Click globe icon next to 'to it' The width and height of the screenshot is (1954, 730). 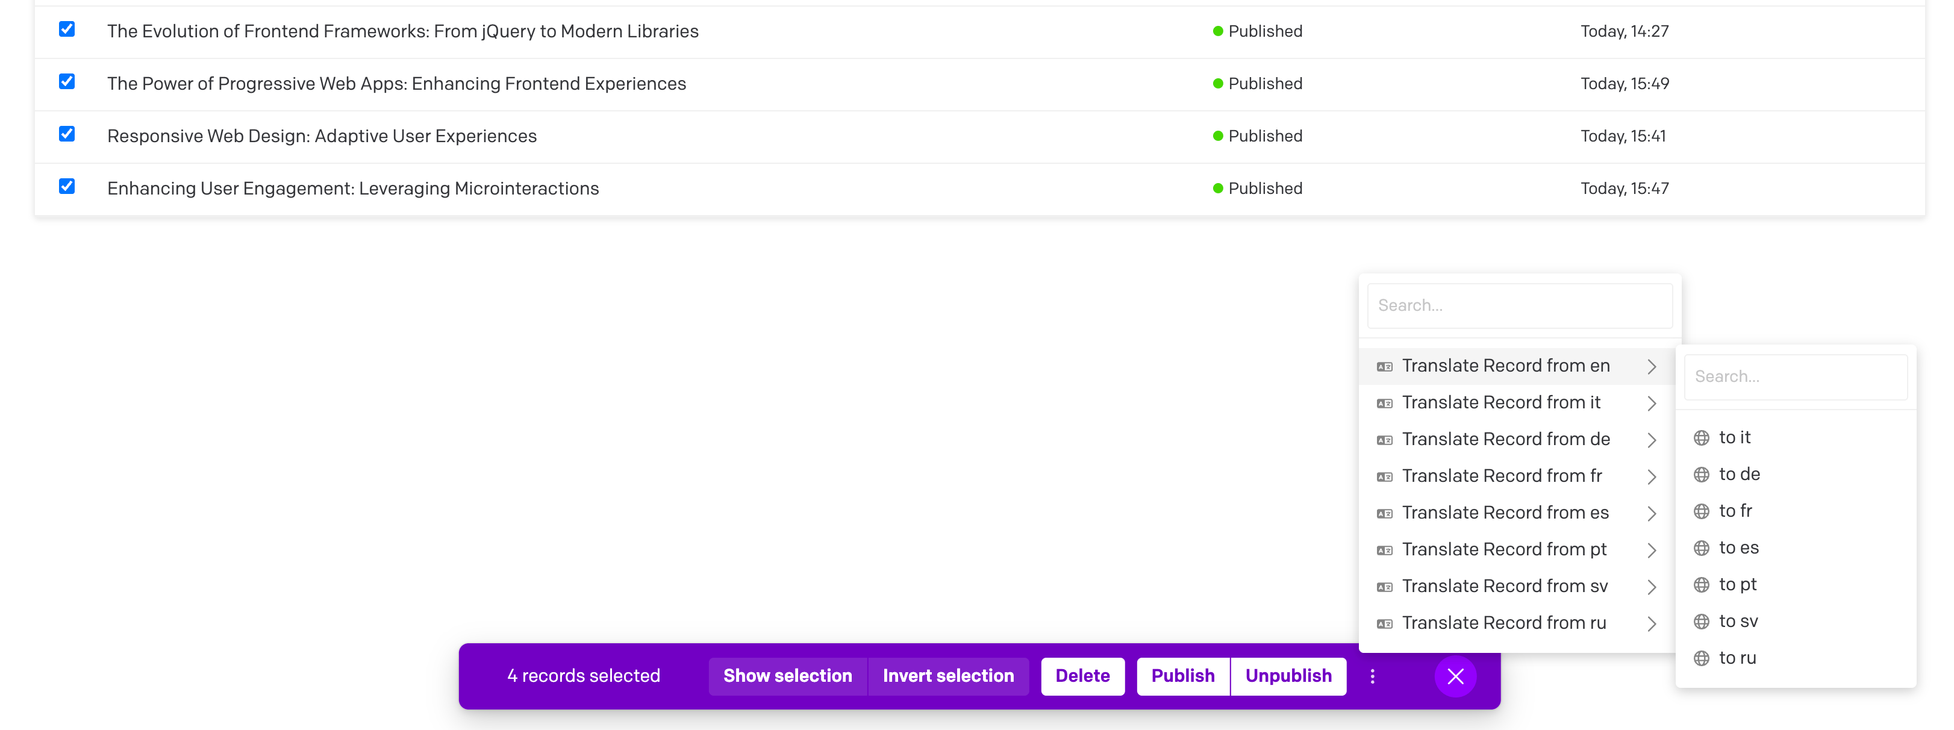[x=1700, y=438]
